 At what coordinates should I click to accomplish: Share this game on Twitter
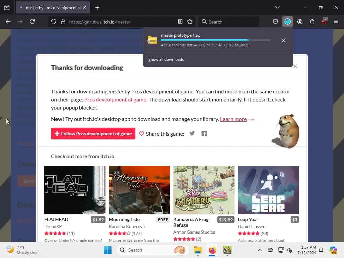tap(192, 133)
